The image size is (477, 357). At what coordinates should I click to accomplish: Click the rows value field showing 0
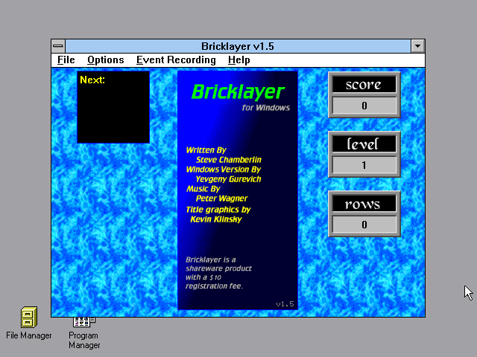point(364,225)
